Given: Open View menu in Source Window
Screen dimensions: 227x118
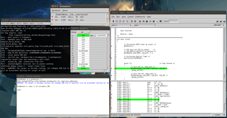Looking at the screenshot, I should pos(124,17).
